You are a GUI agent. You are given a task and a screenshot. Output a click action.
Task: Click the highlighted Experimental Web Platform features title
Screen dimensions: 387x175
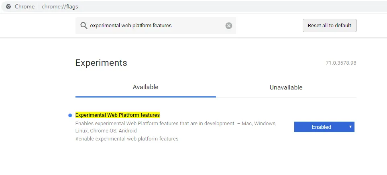click(118, 115)
